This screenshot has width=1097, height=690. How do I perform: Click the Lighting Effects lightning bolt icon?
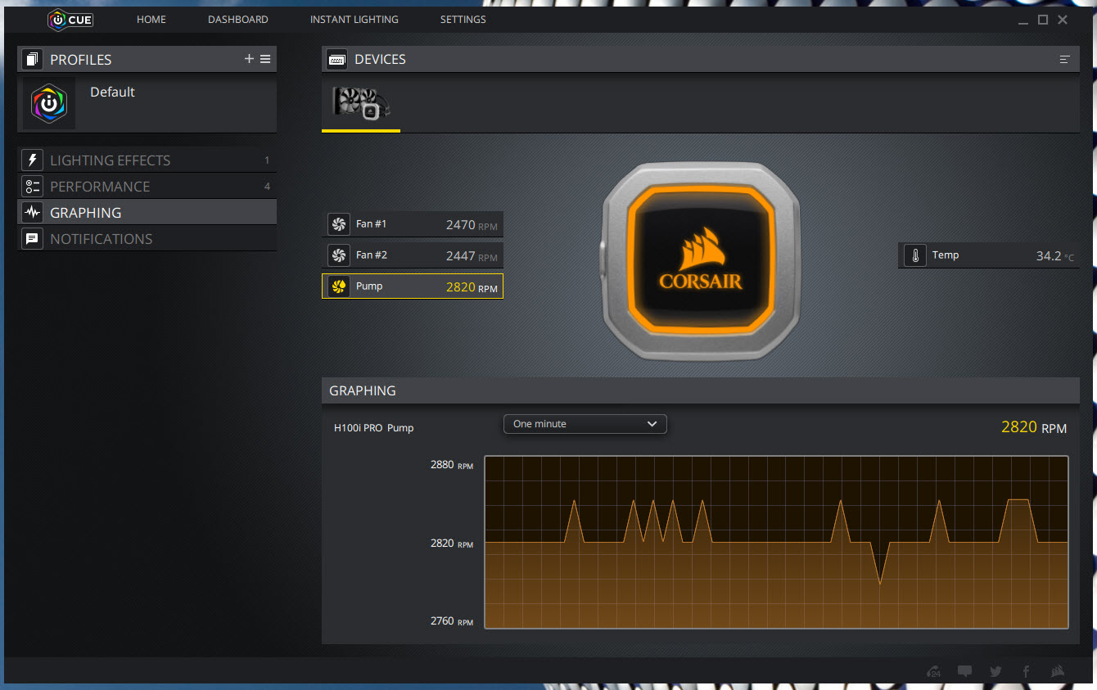[x=33, y=160]
